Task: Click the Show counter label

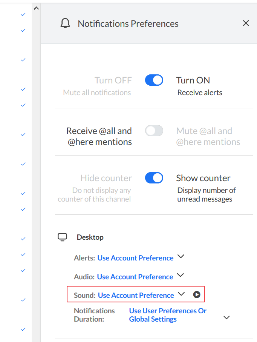Action: pyautogui.click(x=203, y=178)
